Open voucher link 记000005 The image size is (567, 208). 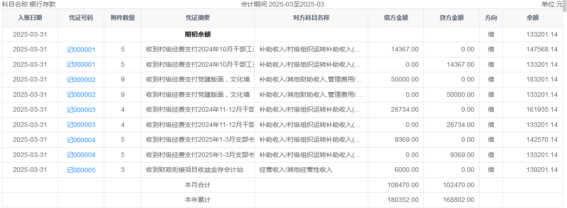(x=81, y=170)
